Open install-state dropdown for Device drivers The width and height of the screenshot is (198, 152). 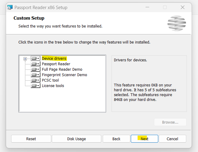[x=36, y=59]
